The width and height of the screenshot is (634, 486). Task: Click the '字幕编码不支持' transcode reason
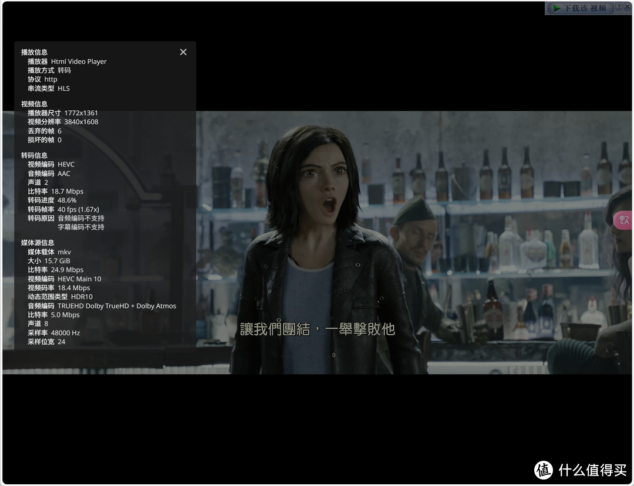point(81,227)
